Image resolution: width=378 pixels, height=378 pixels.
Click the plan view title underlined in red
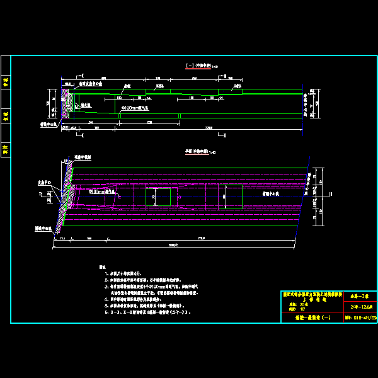click(x=197, y=151)
